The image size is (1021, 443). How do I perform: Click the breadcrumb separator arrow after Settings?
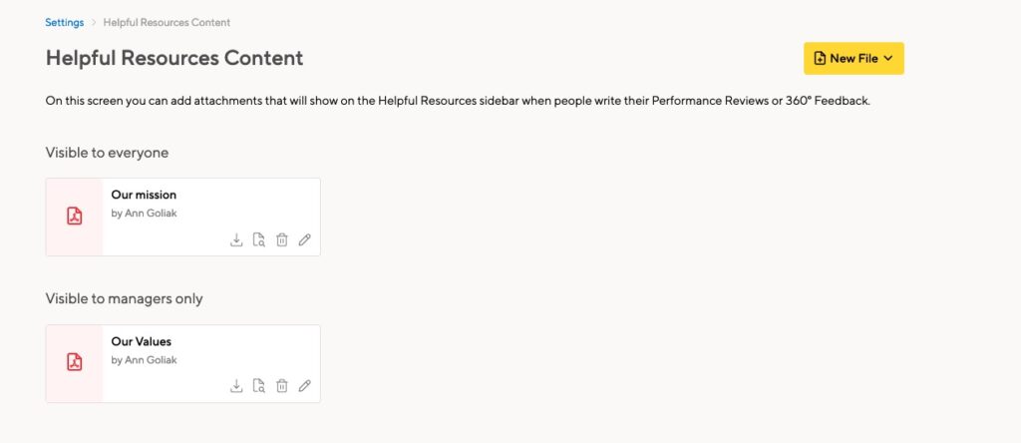[x=94, y=22]
